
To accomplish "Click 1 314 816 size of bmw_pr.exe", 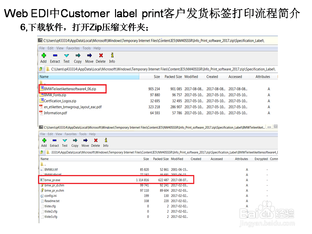I will pos(142,180).
